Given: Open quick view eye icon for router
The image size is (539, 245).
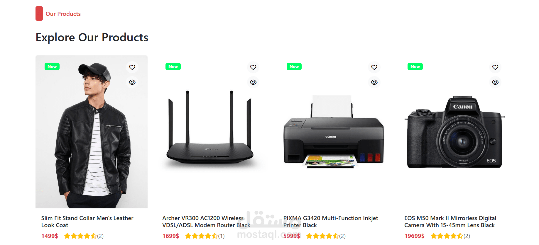Looking at the screenshot, I should (253, 82).
